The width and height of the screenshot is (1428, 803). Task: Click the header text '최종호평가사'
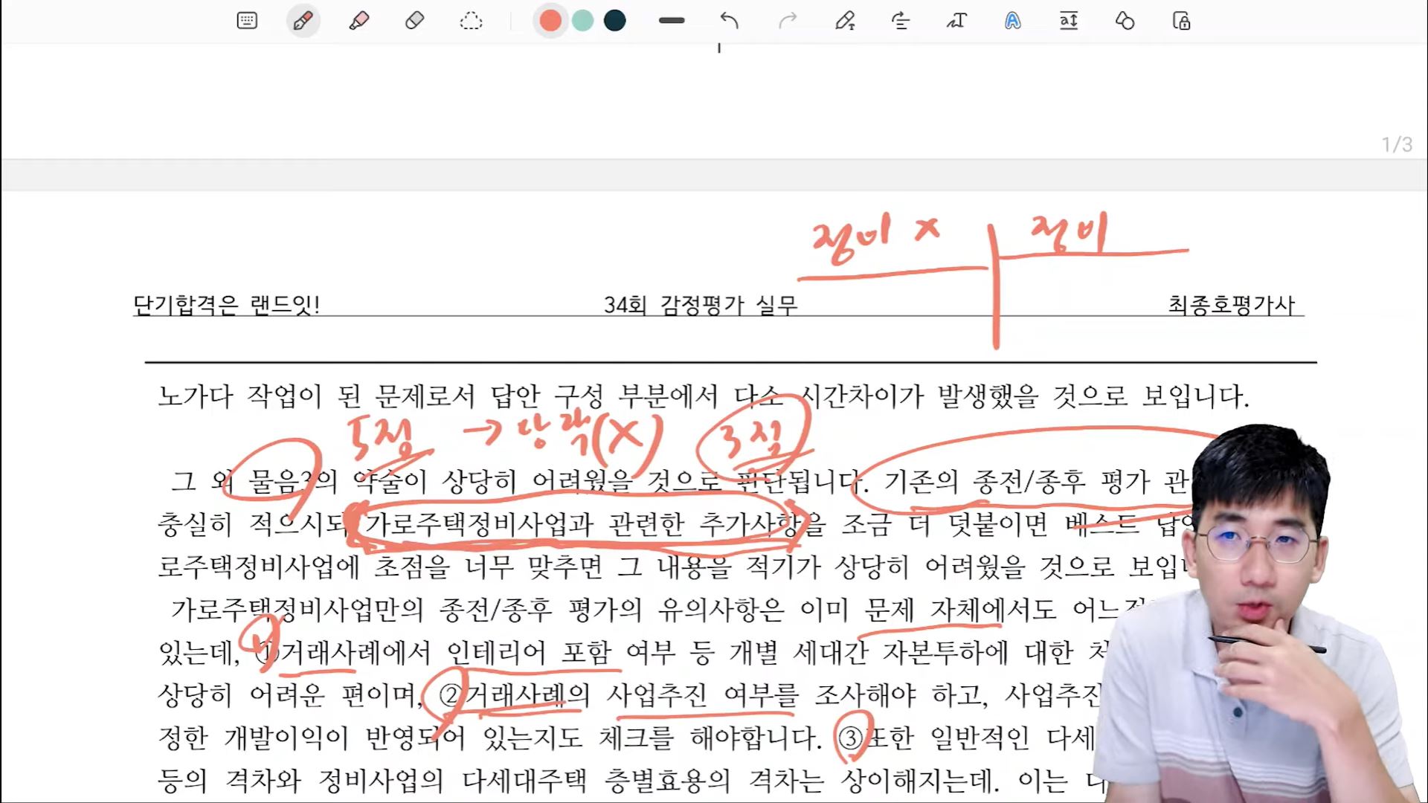(x=1232, y=305)
